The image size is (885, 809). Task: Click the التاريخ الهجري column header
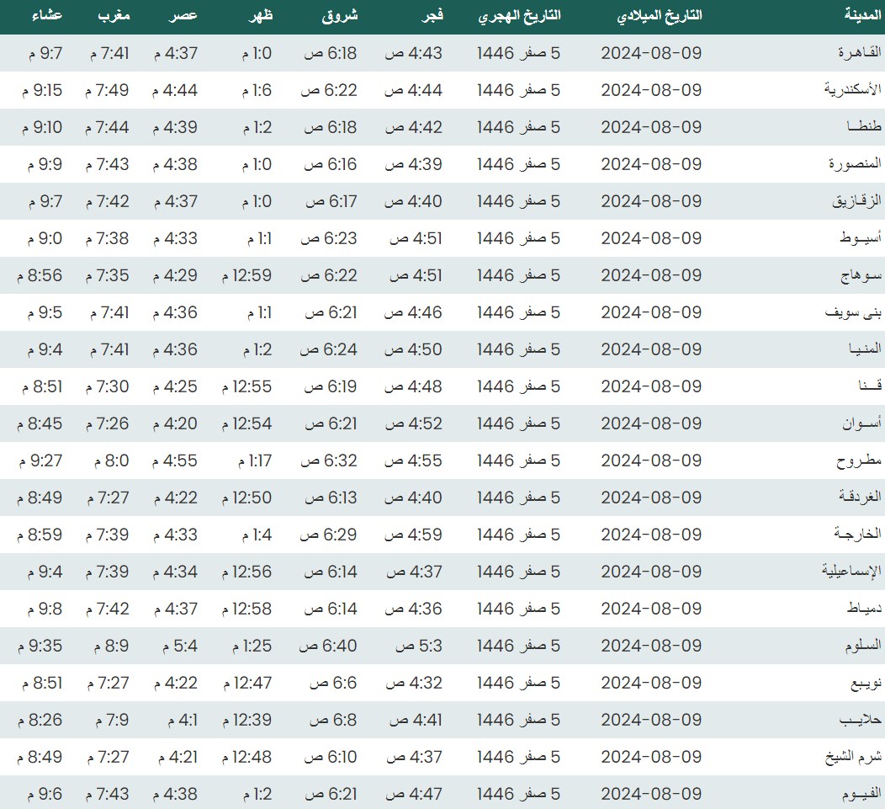(518, 16)
